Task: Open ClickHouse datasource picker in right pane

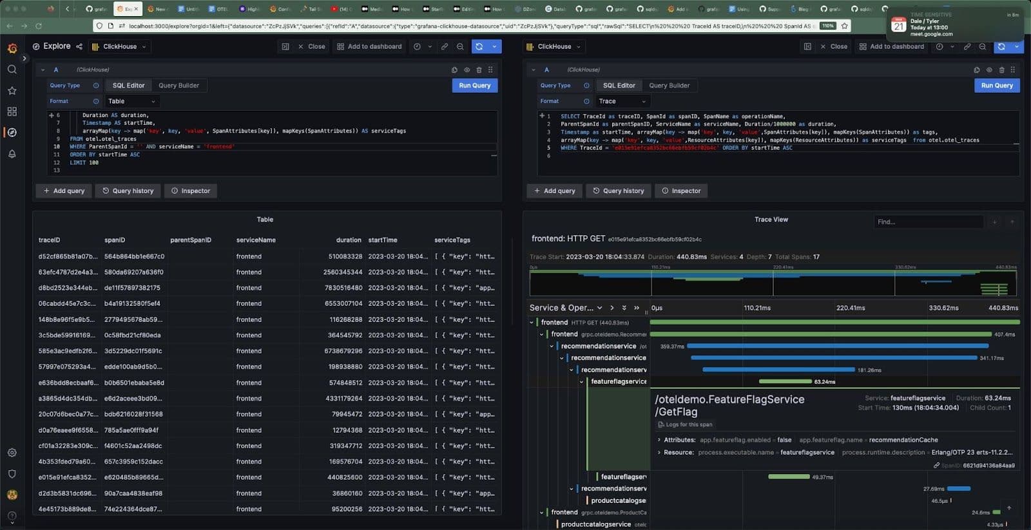Action: (x=554, y=46)
